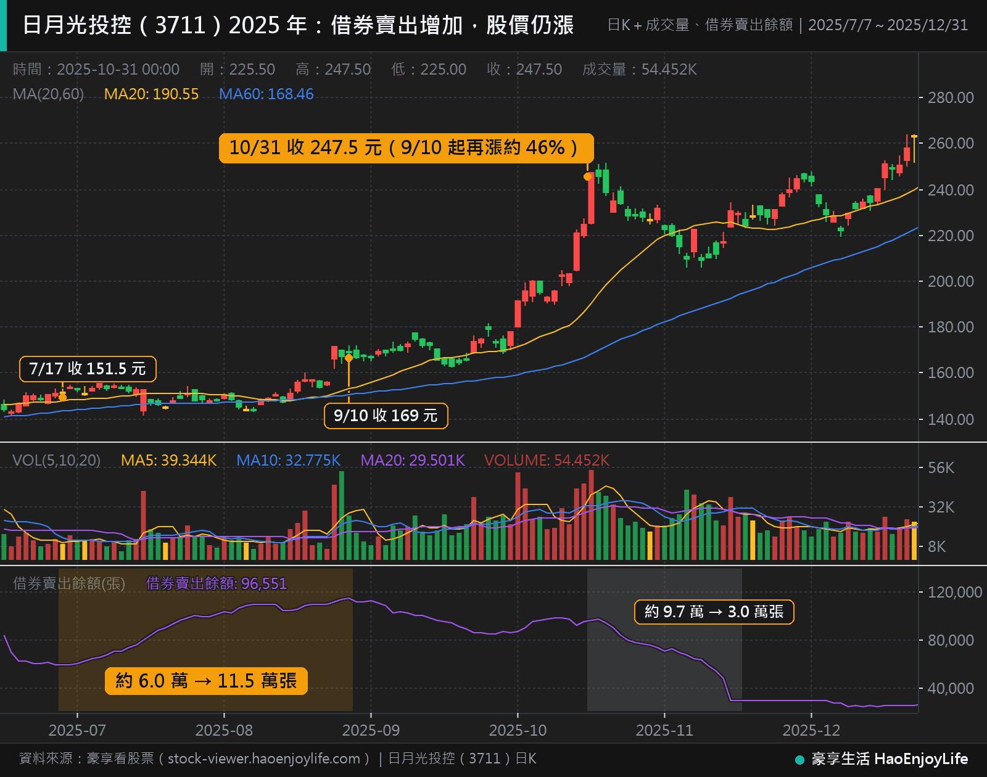Click the 高:247.50 high price readout
The width and height of the screenshot is (987, 777).
tap(333, 69)
